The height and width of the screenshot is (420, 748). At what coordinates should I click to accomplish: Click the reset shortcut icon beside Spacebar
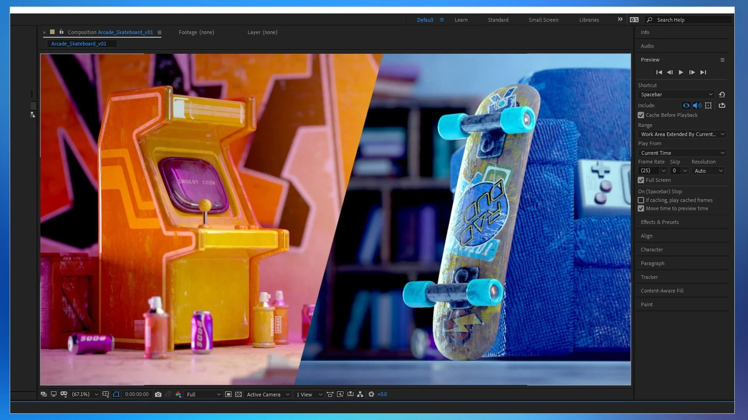[722, 94]
